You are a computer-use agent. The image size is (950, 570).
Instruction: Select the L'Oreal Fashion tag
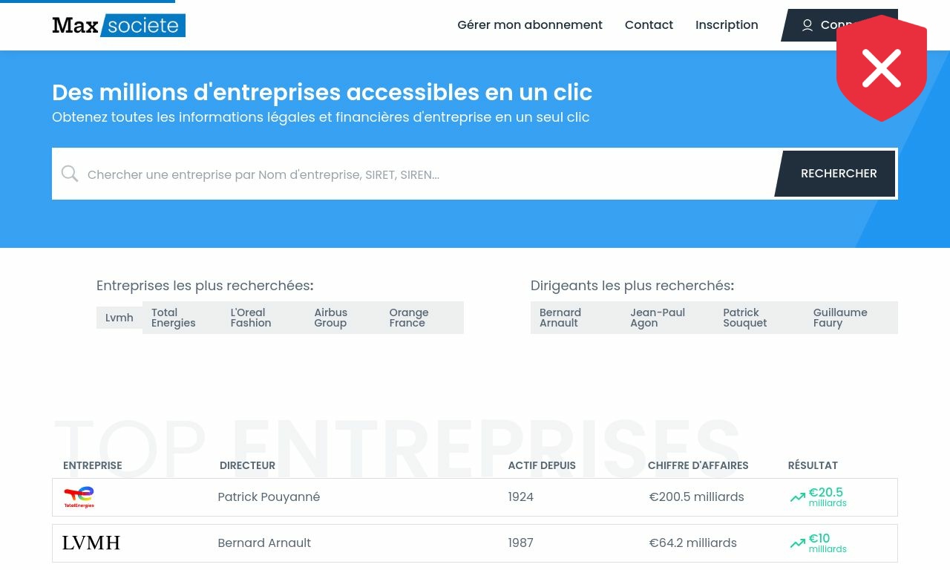(263, 318)
